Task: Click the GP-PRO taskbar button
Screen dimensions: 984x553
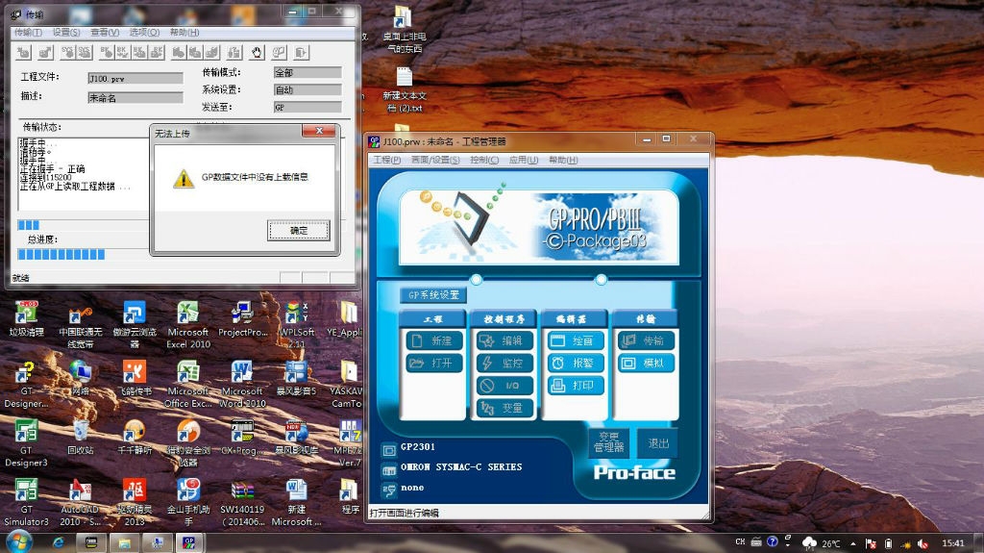Action: tap(189, 542)
